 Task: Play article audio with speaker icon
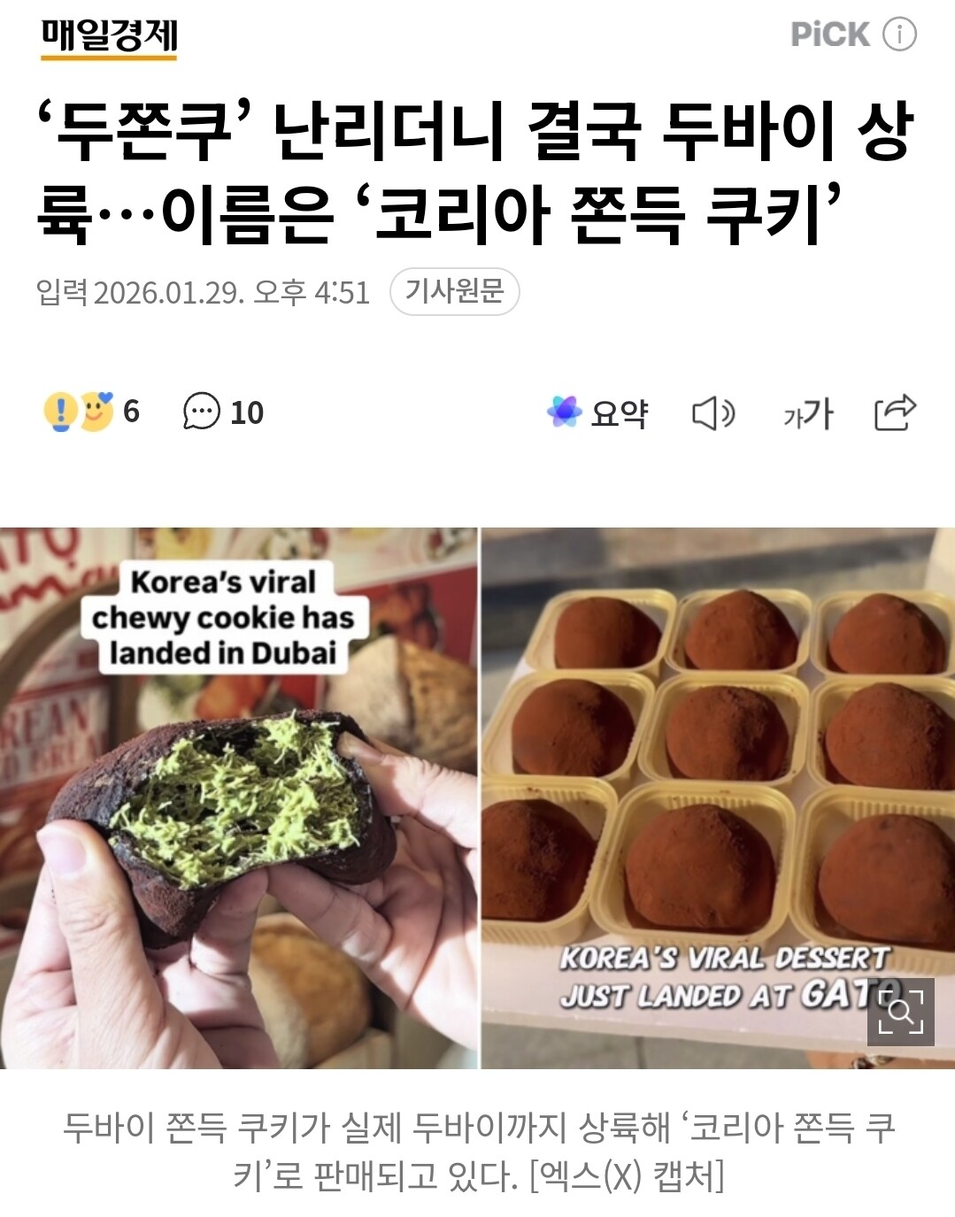[713, 413]
